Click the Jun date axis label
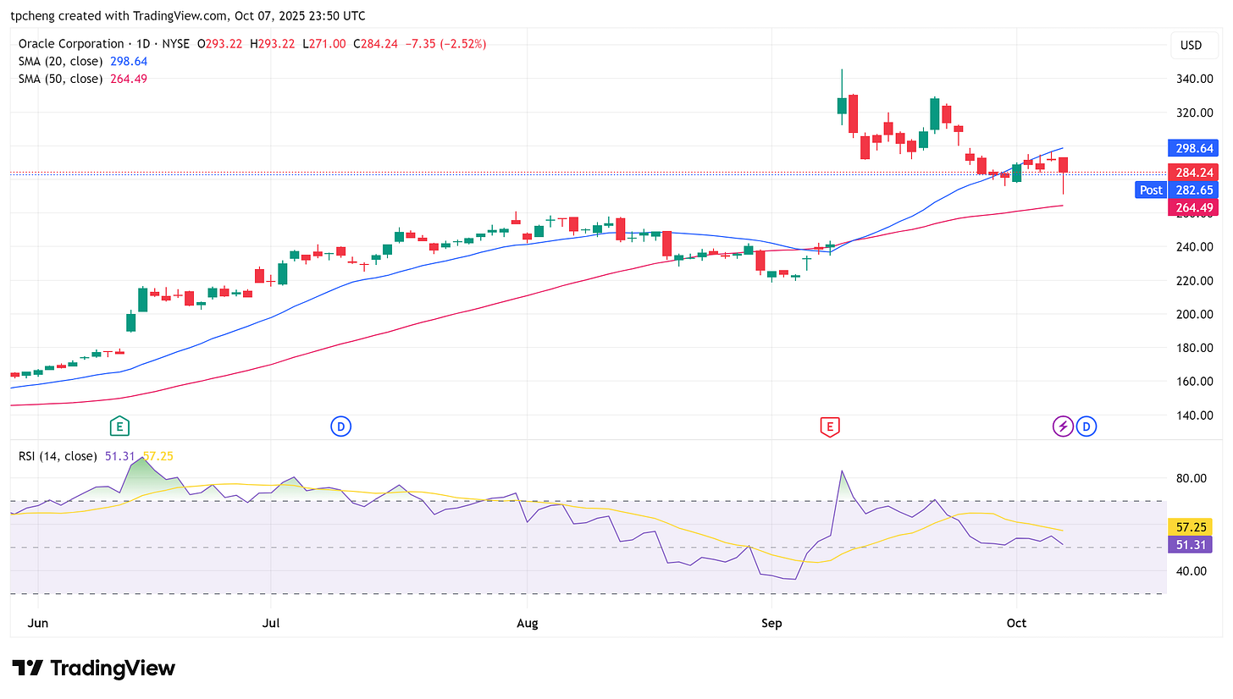The width and height of the screenshot is (1233, 699). click(39, 623)
